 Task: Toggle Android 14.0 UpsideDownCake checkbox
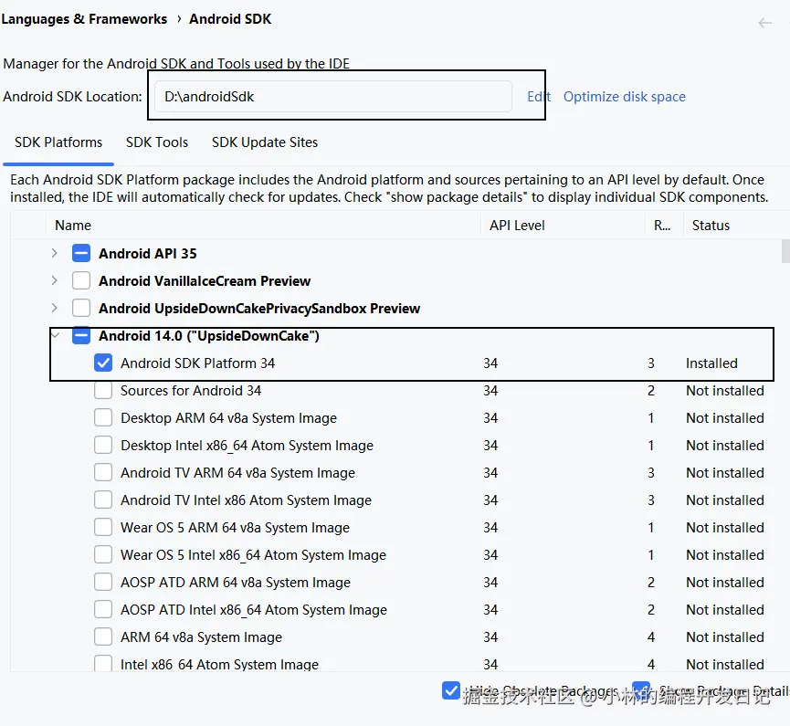tap(81, 335)
